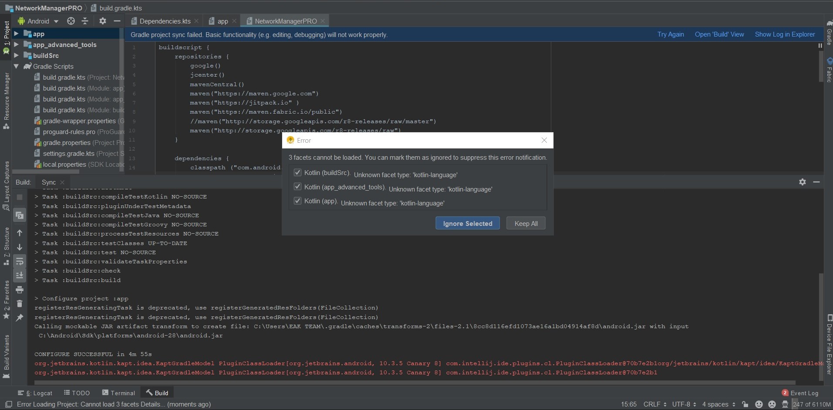Uncheck the Kotlin (app_advanced_tools) facet checkbox
Viewport: 833px width, 410px height.
[297, 187]
